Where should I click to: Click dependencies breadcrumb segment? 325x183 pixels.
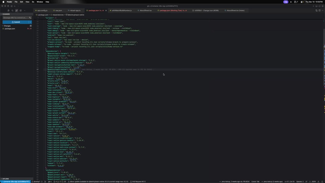tap(58, 15)
